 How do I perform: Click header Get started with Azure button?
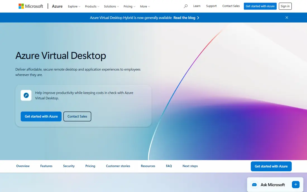[x=260, y=6]
